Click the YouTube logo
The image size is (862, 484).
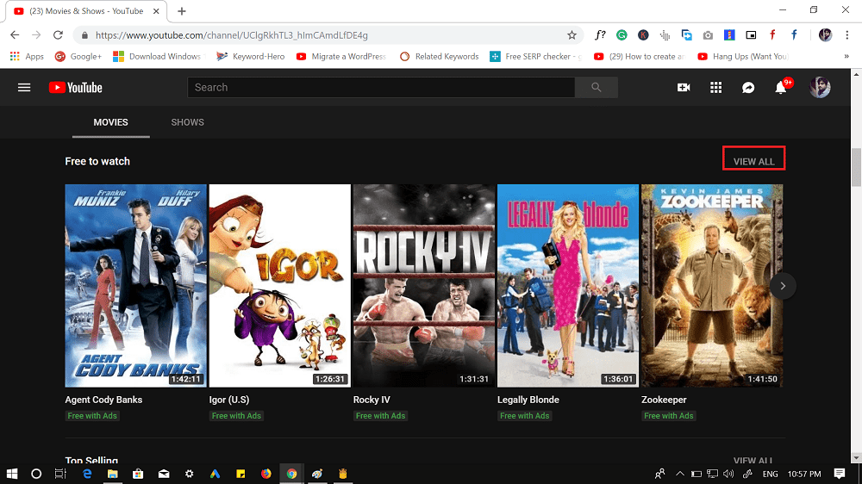coord(75,87)
